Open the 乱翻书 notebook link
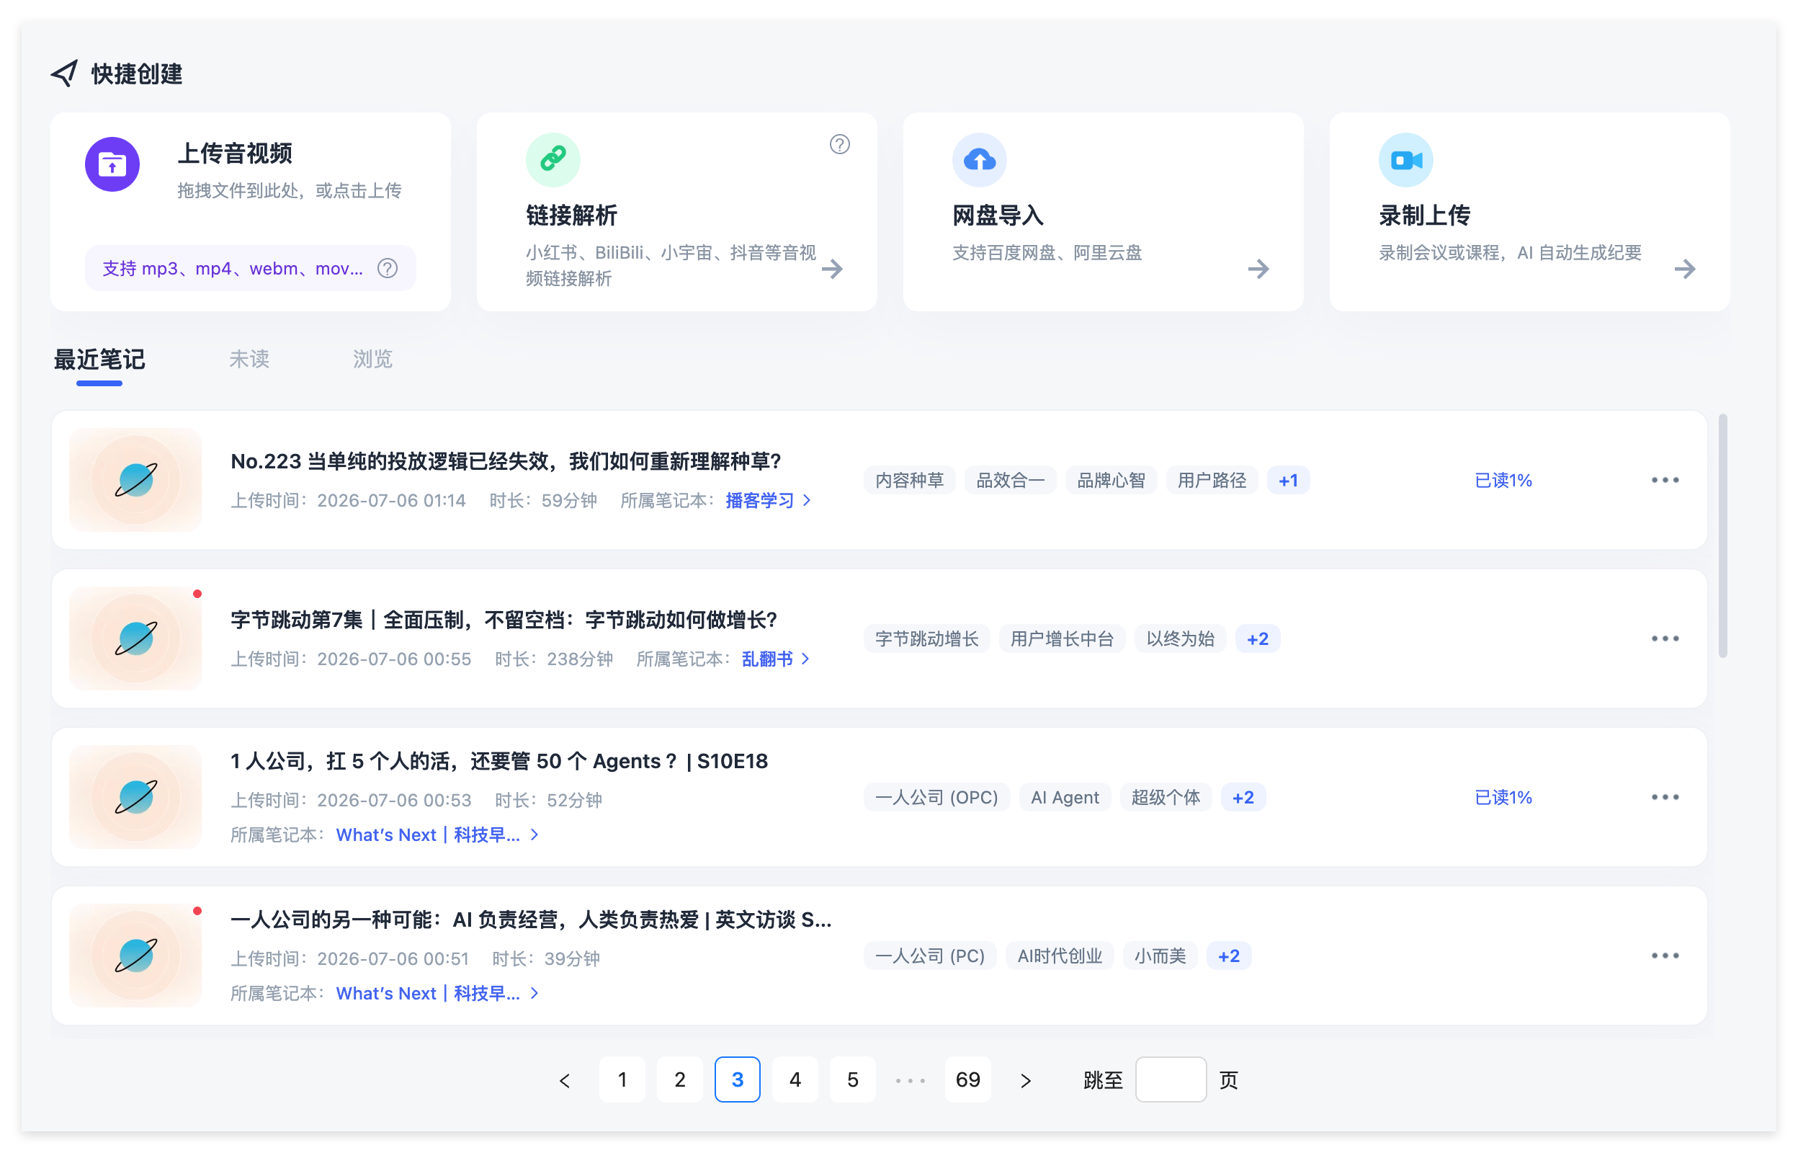Screen dimensions: 1798x1153 [x=775, y=659]
